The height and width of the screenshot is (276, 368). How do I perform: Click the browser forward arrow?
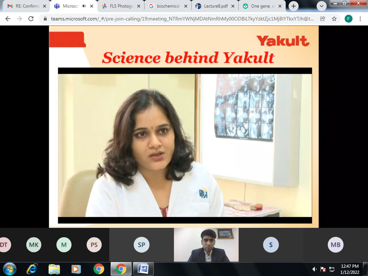pos(19,19)
